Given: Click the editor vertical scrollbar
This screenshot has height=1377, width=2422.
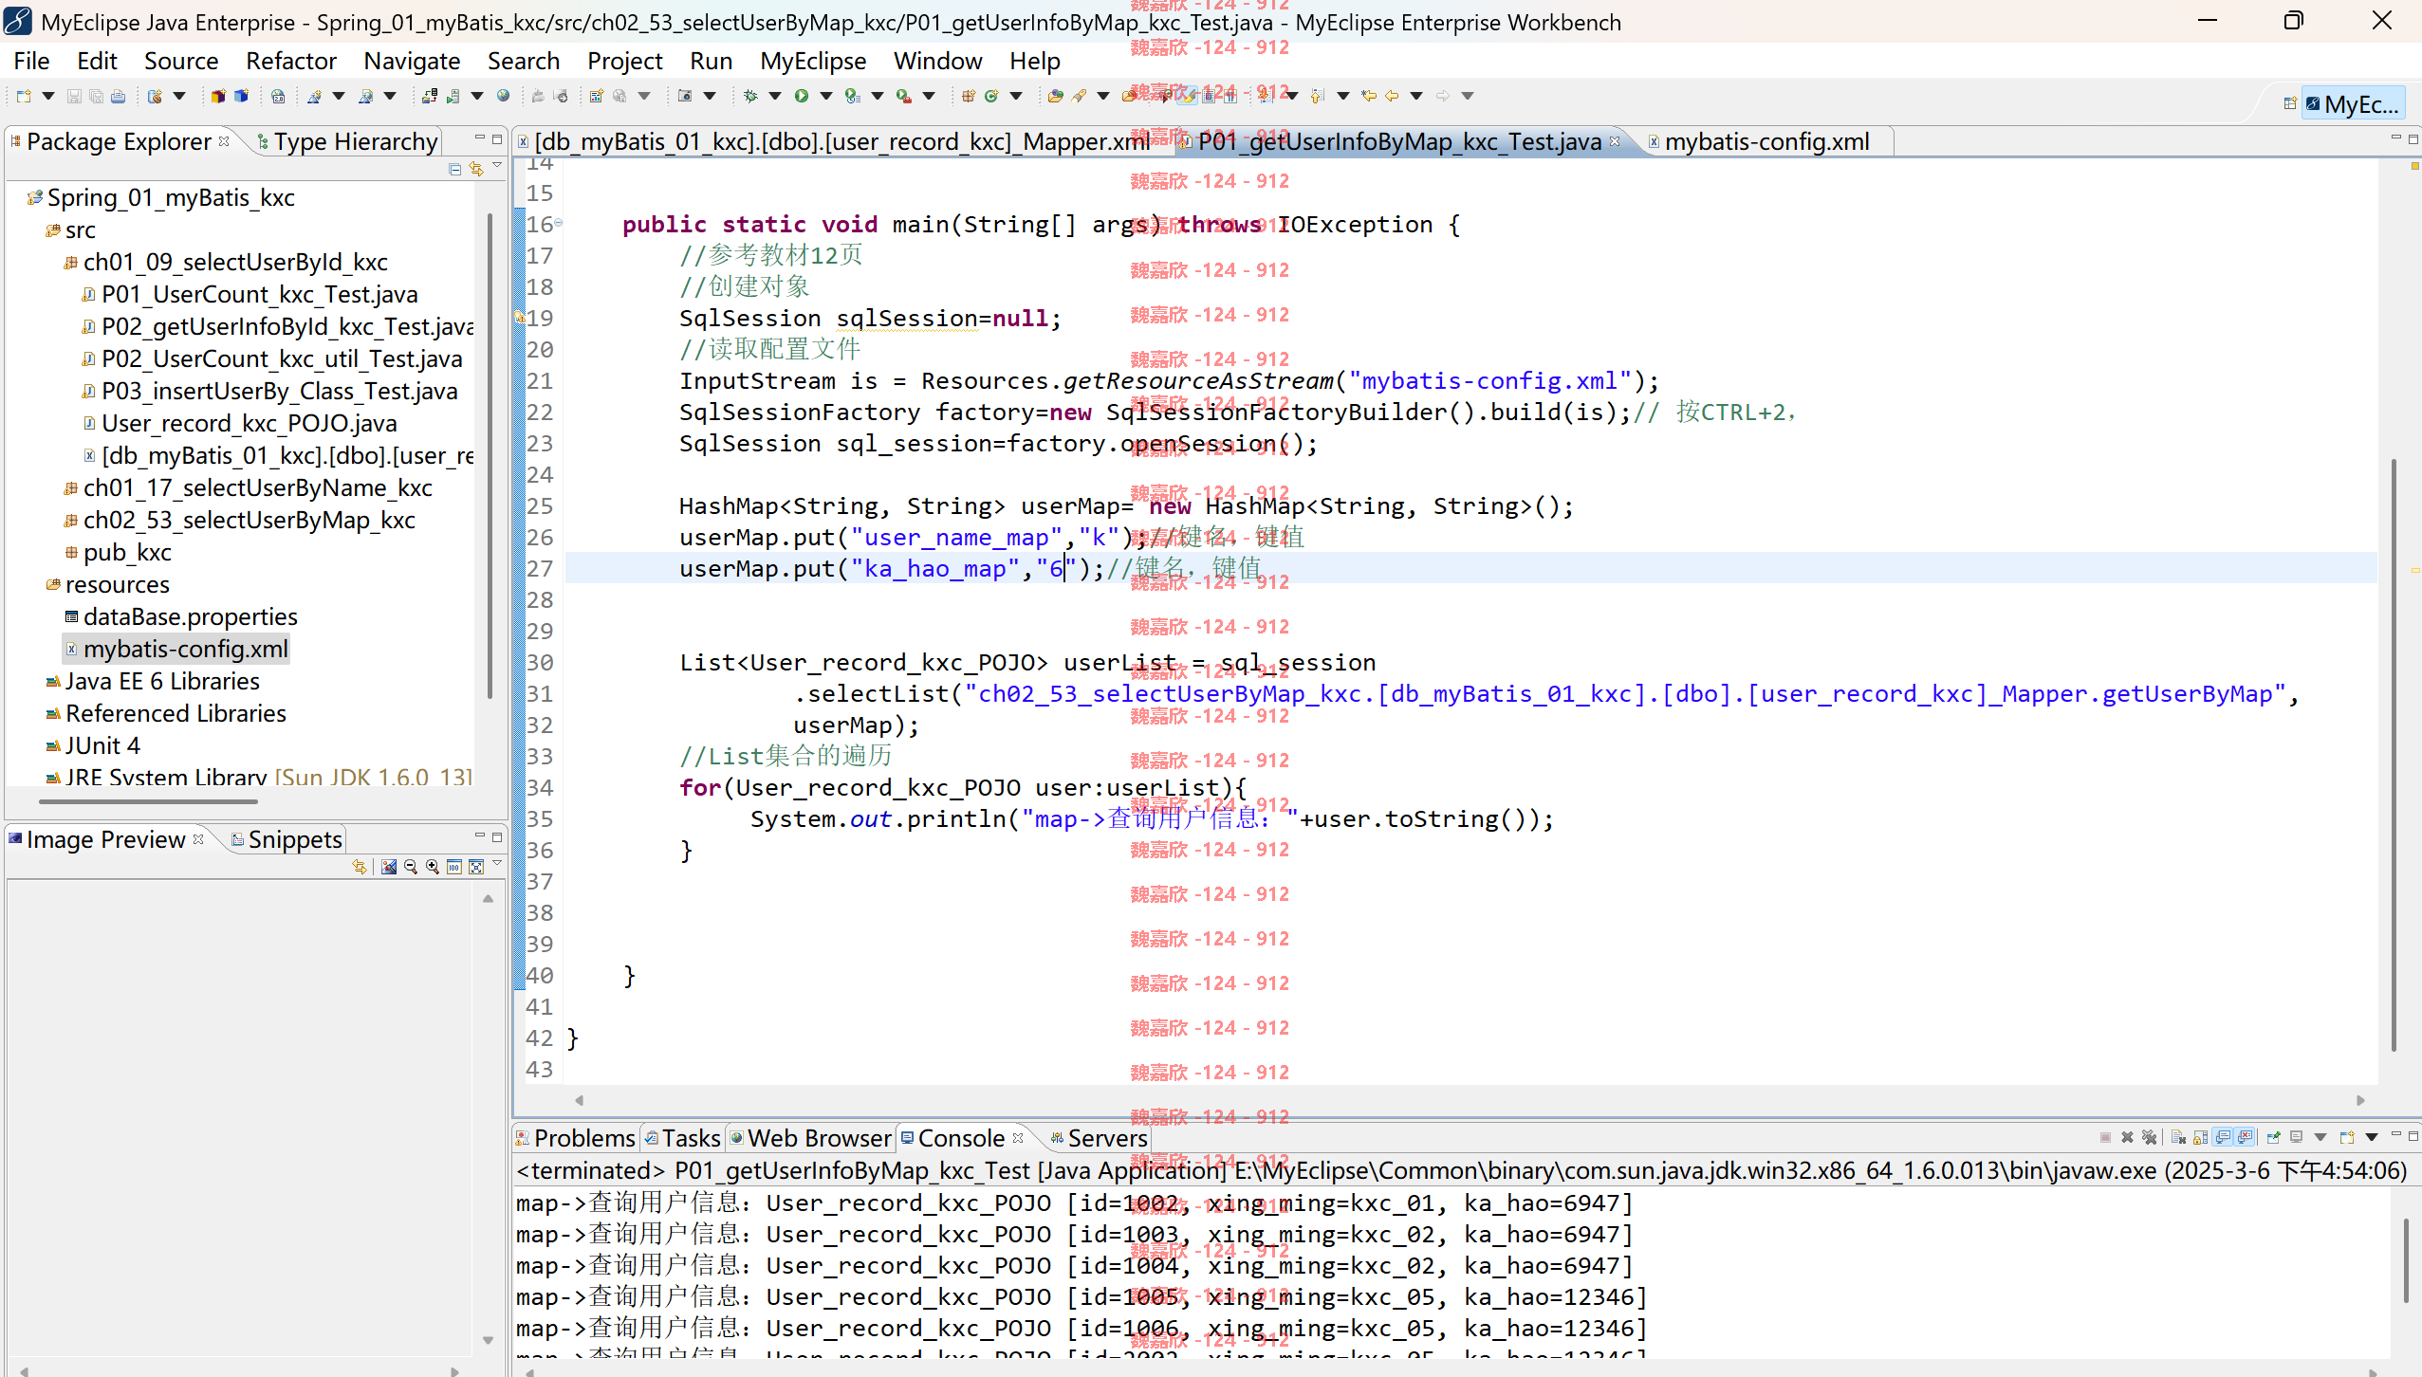Looking at the screenshot, I should (x=2394, y=754).
